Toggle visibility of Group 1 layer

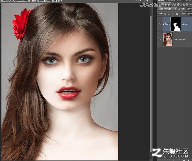pyautogui.click(x=160, y=24)
